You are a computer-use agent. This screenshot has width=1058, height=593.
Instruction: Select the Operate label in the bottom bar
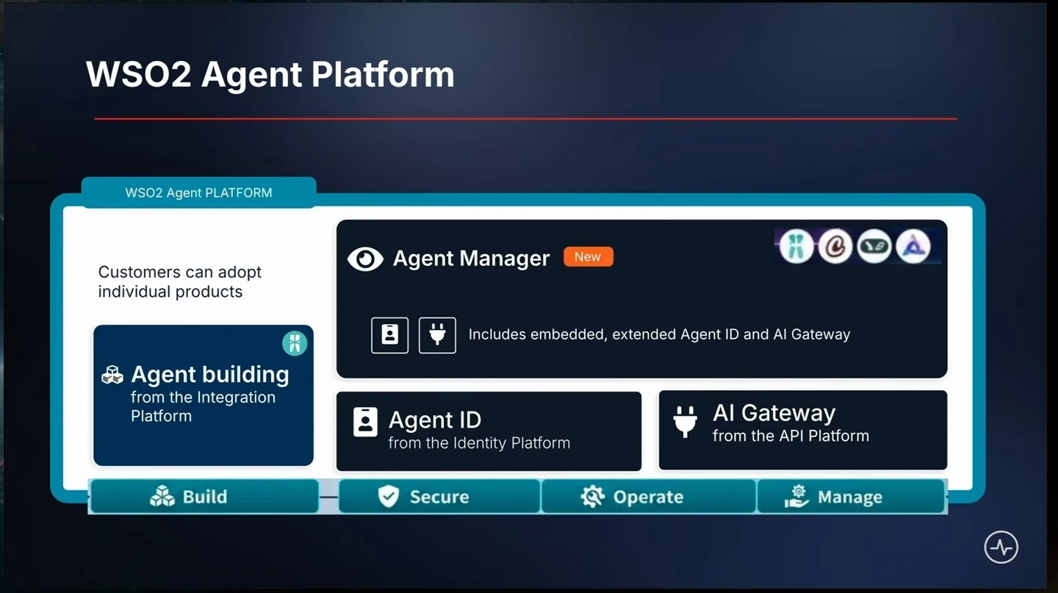[x=648, y=497]
